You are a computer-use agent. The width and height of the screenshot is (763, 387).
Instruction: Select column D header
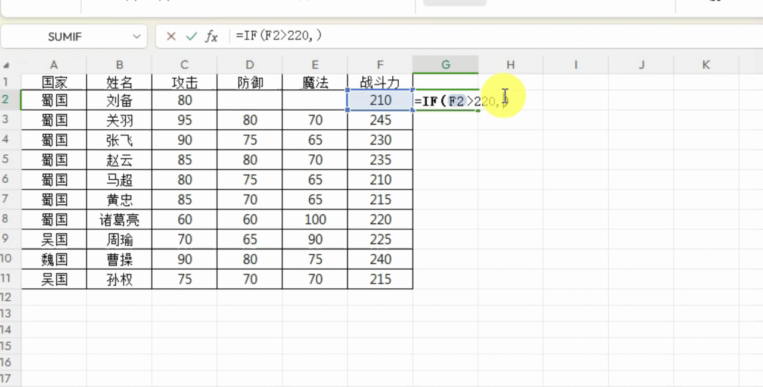point(250,65)
